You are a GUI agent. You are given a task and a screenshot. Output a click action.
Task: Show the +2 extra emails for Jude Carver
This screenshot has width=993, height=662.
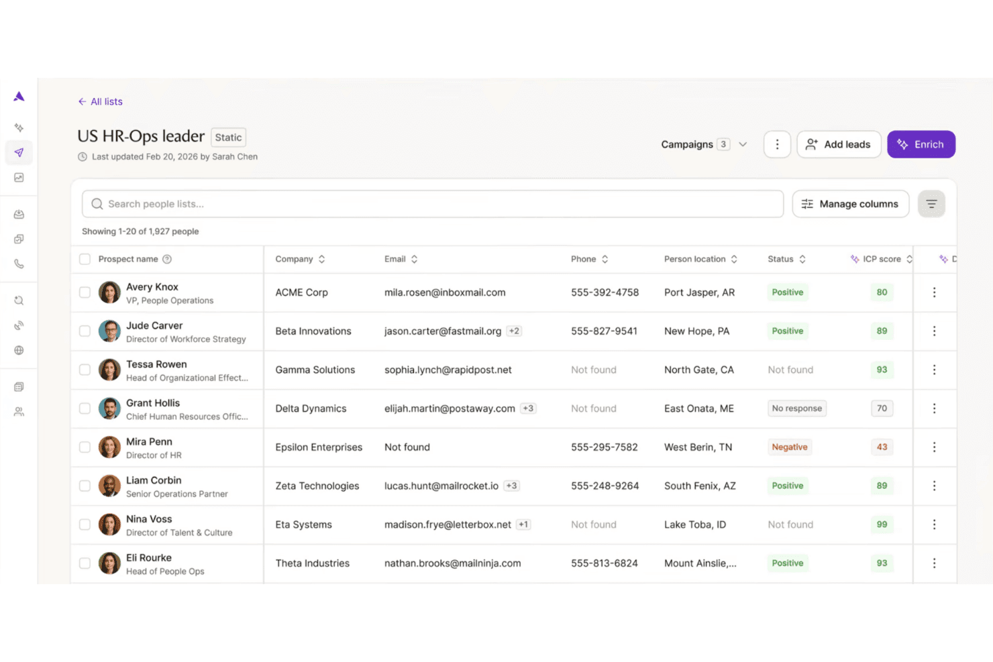click(514, 331)
